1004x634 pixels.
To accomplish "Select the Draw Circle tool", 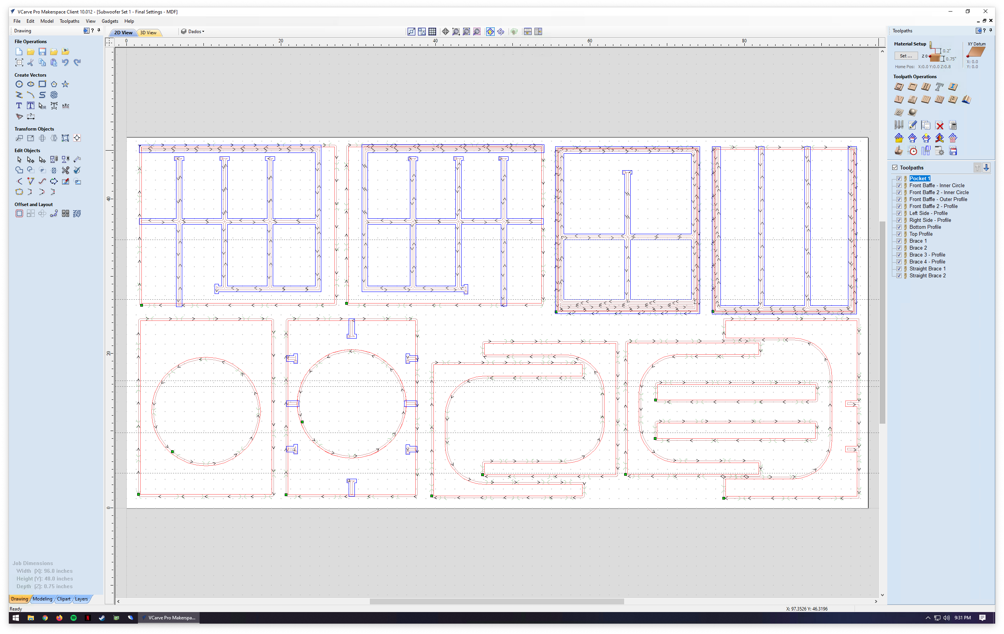I will click(x=19, y=84).
